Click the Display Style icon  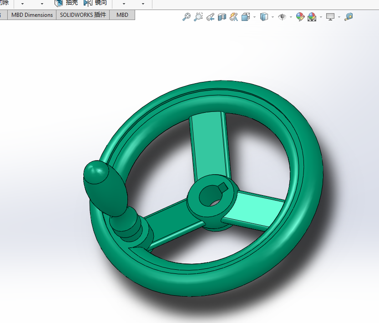(264, 17)
